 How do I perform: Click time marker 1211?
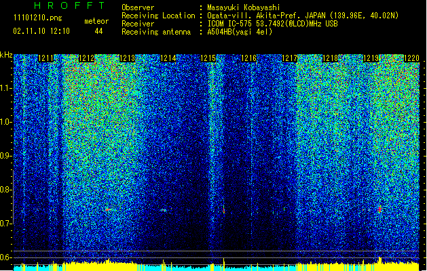point(45,58)
